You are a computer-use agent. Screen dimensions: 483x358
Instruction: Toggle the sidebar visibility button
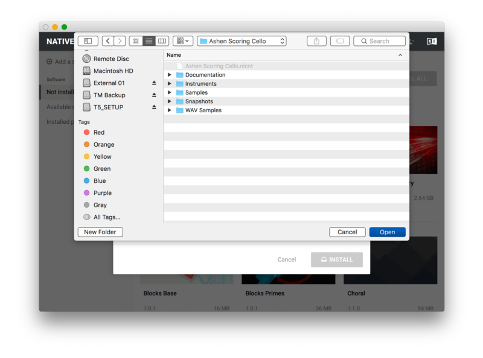(88, 41)
